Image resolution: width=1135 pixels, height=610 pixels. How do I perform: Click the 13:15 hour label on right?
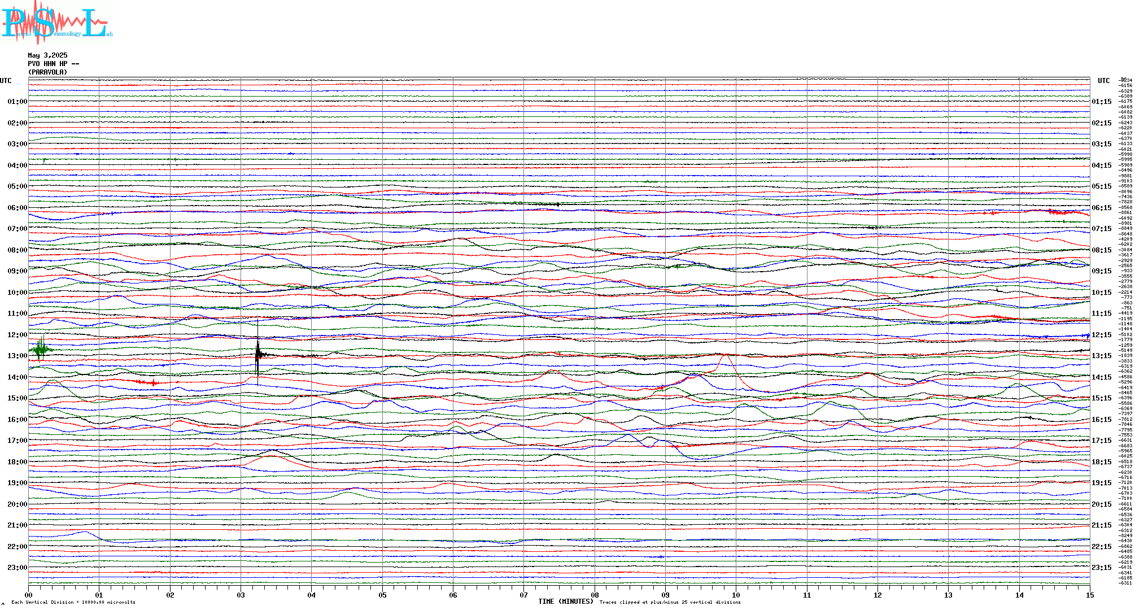(x=1101, y=356)
